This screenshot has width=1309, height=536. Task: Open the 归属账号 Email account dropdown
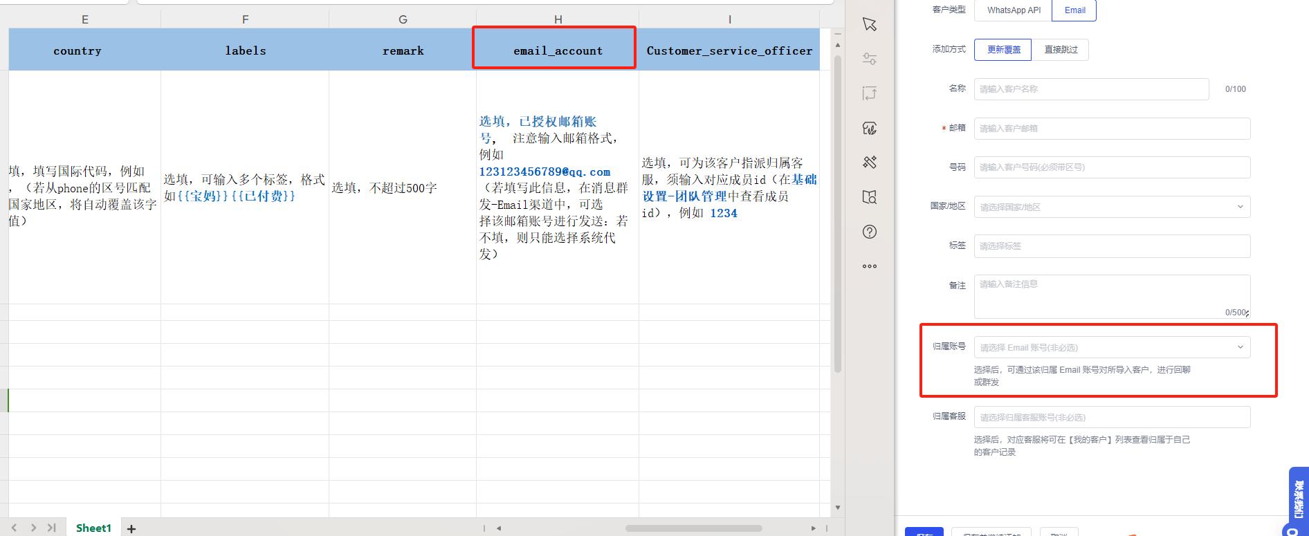1112,347
